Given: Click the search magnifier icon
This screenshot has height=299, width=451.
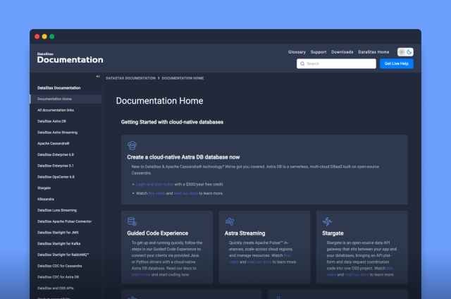Looking at the screenshot, I should [x=302, y=63].
